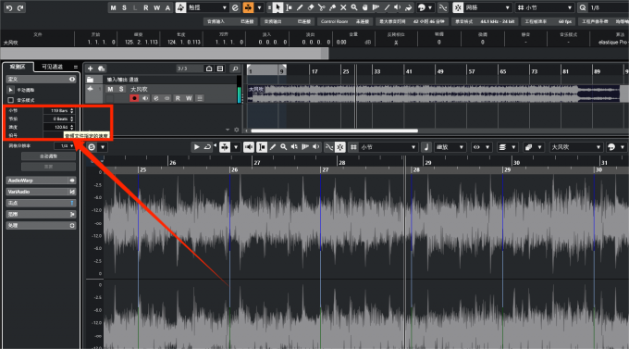The image size is (629, 349).
Task: Open the inspector setup menu icon beside the tabs
Action: click(76, 67)
